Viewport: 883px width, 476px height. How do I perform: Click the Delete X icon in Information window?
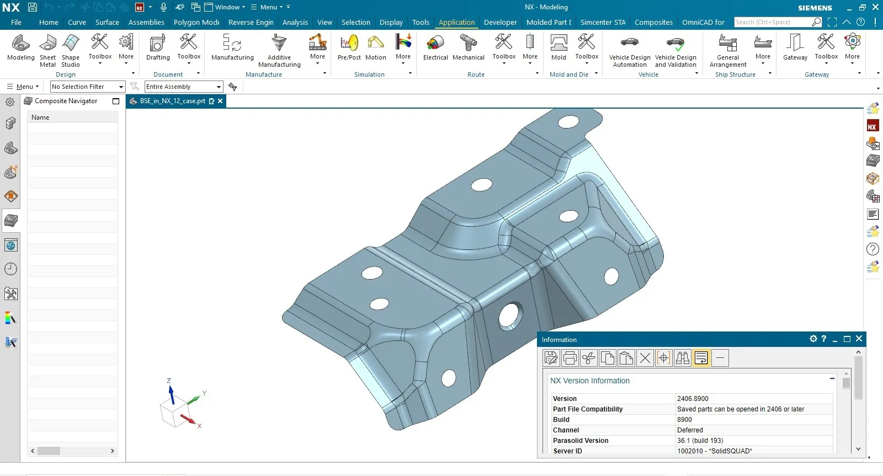click(645, 358)
